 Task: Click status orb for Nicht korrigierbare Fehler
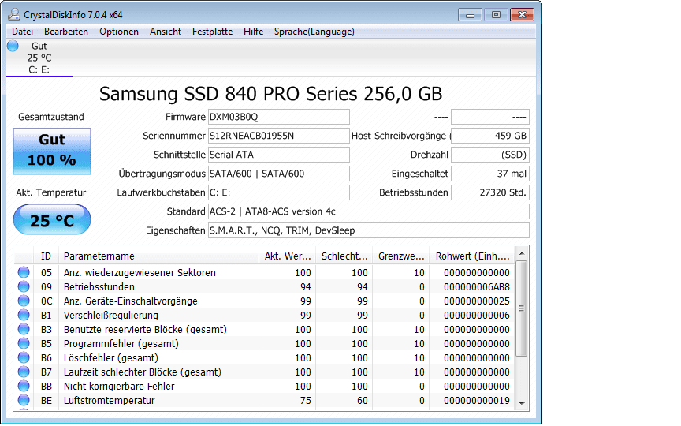click(24, 386)
